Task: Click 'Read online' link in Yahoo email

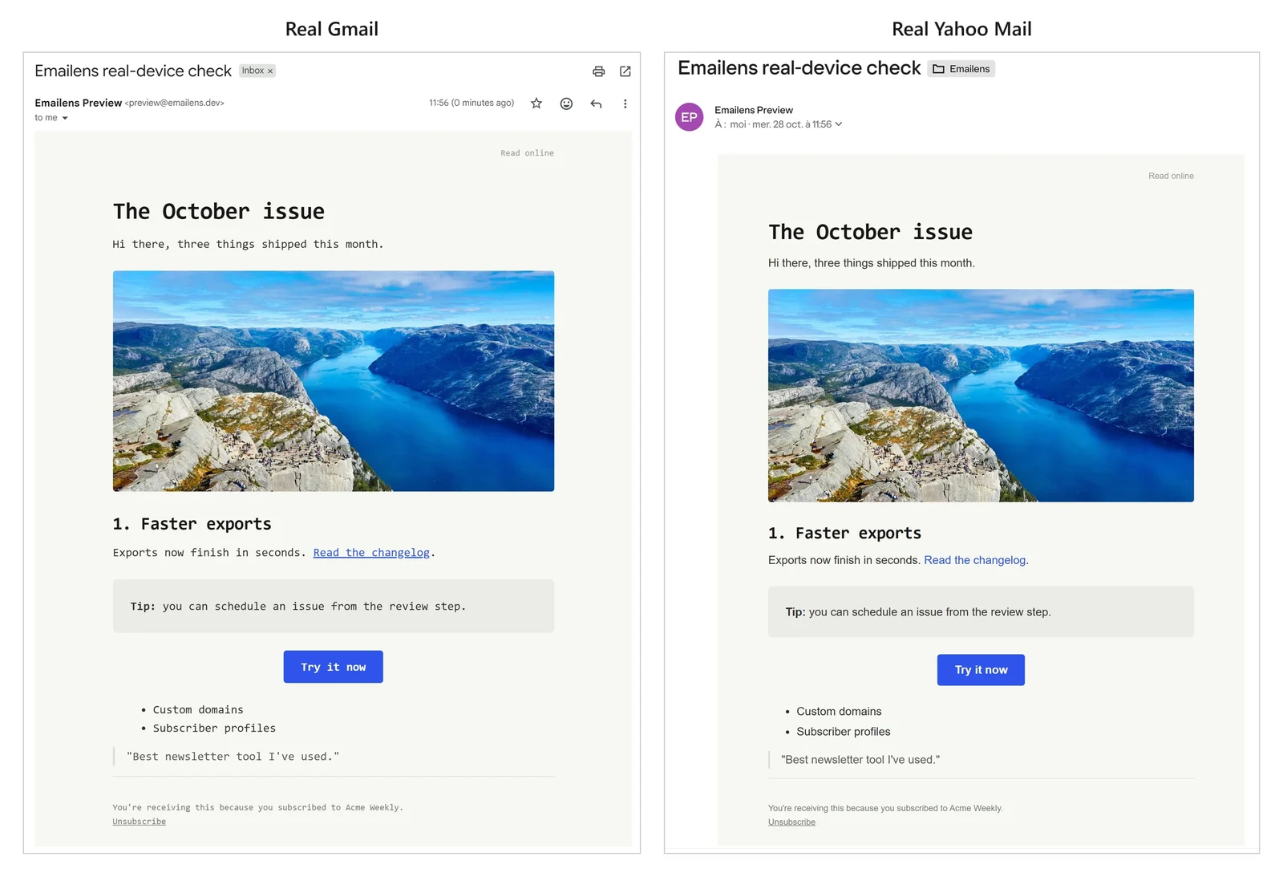Action: click(1171, 176)
